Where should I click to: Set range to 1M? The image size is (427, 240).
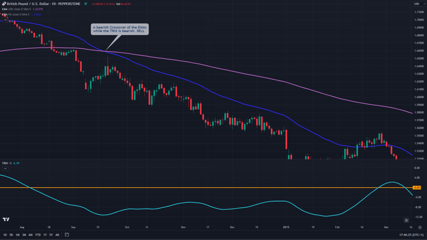(18, 235)
